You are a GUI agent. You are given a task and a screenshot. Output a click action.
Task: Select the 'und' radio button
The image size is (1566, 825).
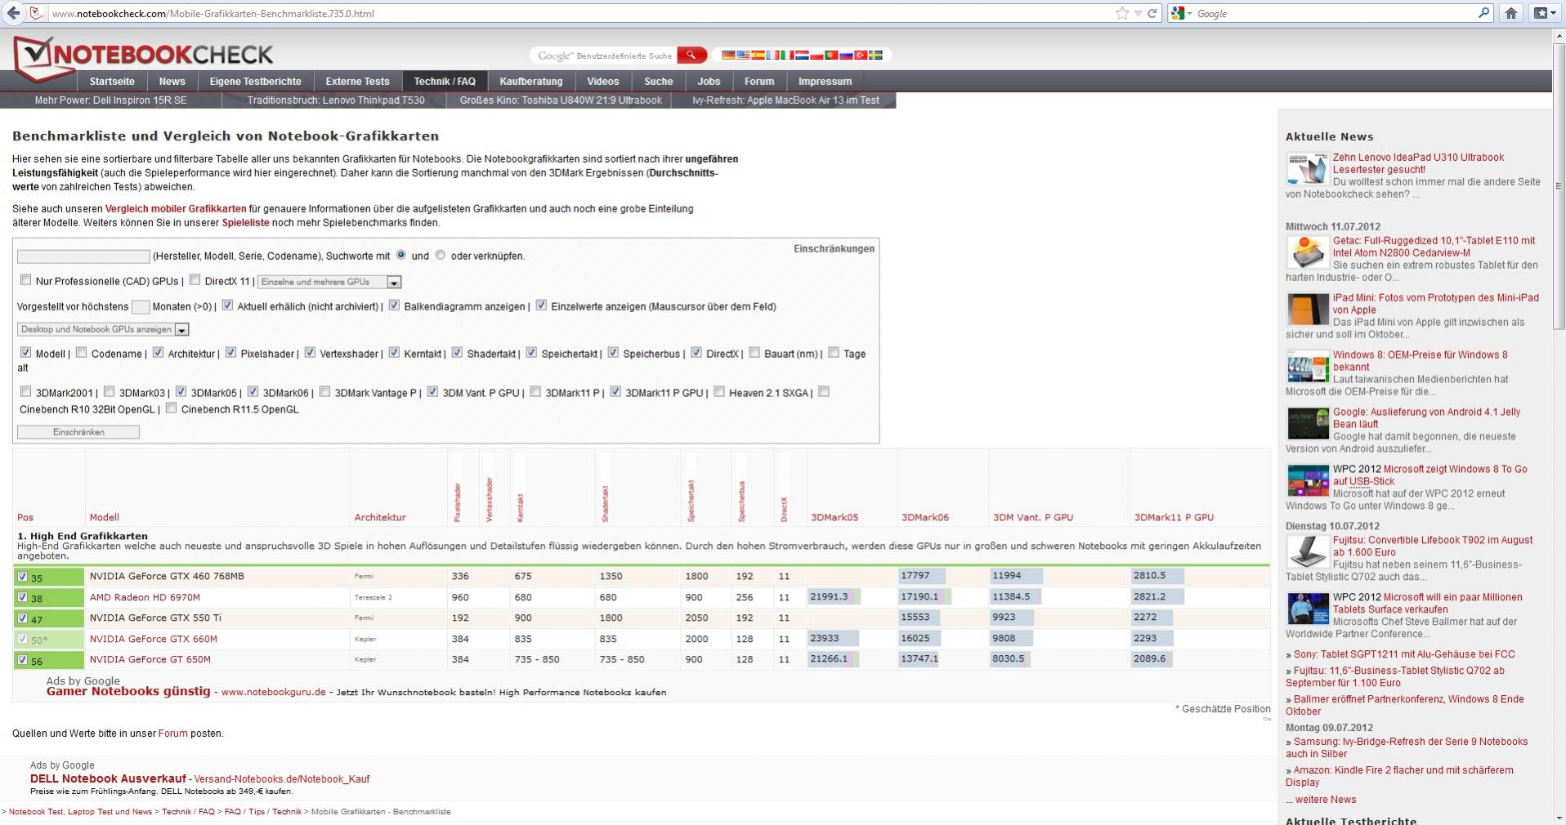[x=401, y=255]
